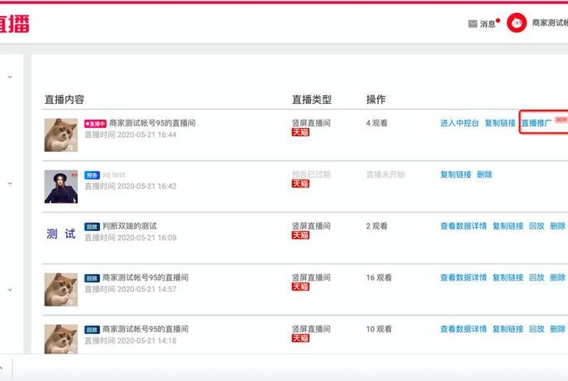
Task: Click 复制链接 for the 14:57 broadcast
Action: click(508, 277)
